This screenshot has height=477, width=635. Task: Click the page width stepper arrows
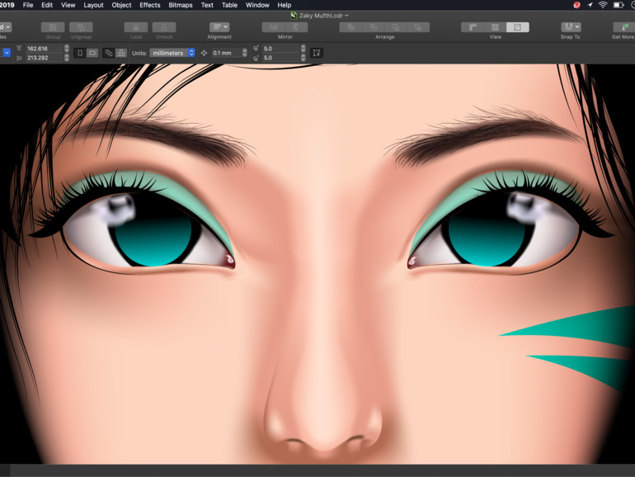(x=67, y=48)
